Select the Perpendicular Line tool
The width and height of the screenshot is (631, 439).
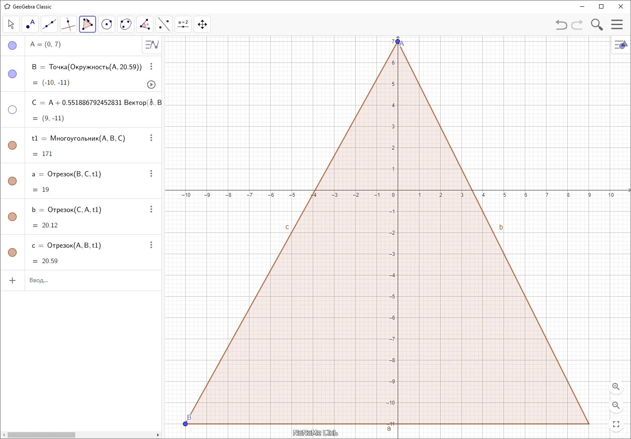pos(68,24)
